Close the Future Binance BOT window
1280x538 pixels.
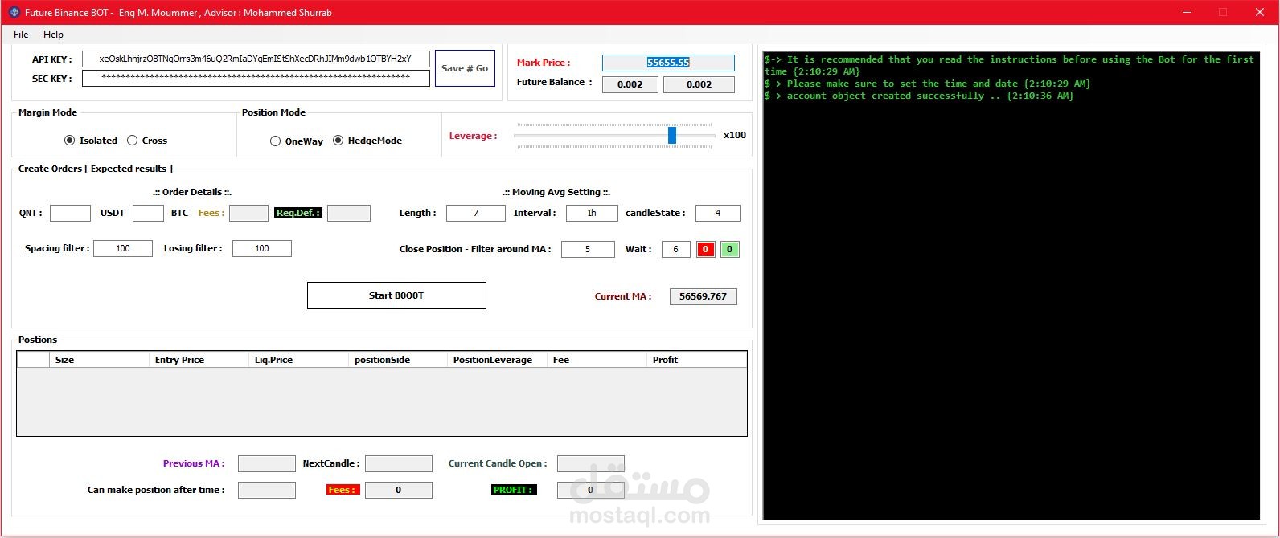click(1260, 12)
